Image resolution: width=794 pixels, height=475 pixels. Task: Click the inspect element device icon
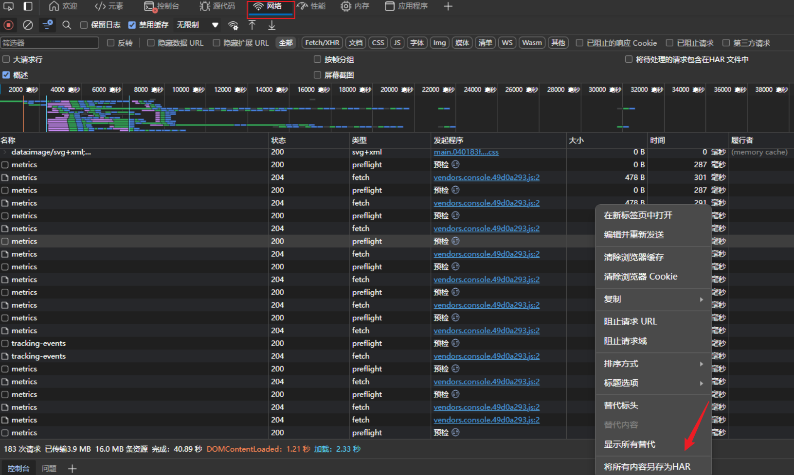tap(8, 6)
